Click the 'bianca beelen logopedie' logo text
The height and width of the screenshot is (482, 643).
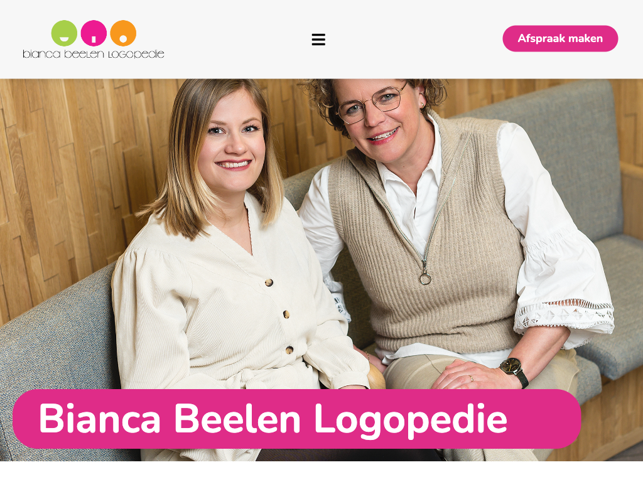[x=94, y=54]
